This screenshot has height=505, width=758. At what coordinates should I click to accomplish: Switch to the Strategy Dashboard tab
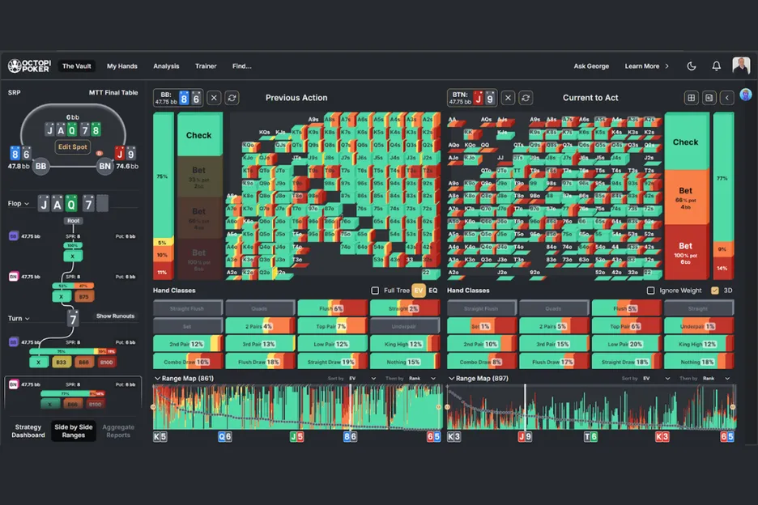tap(27, 431)
